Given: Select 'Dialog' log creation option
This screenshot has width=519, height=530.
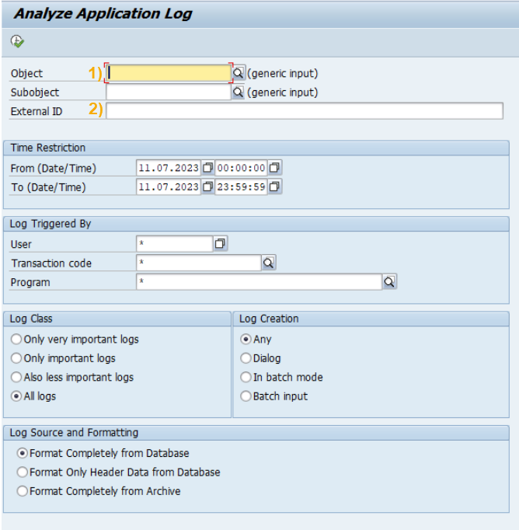Looking at the screenshot, I should (x=246, y=358).
